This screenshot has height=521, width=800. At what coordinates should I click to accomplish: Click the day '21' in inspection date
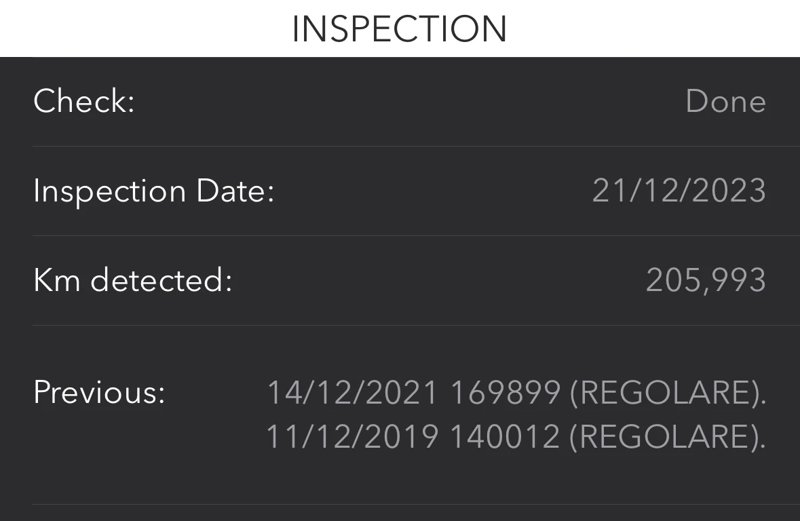[607, 191]
